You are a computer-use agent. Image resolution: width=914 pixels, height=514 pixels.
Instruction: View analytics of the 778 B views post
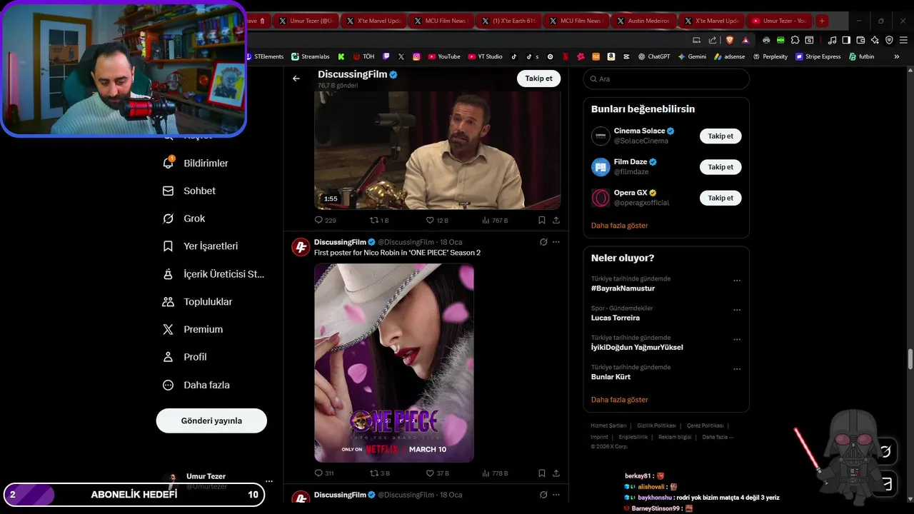[495, 473]
